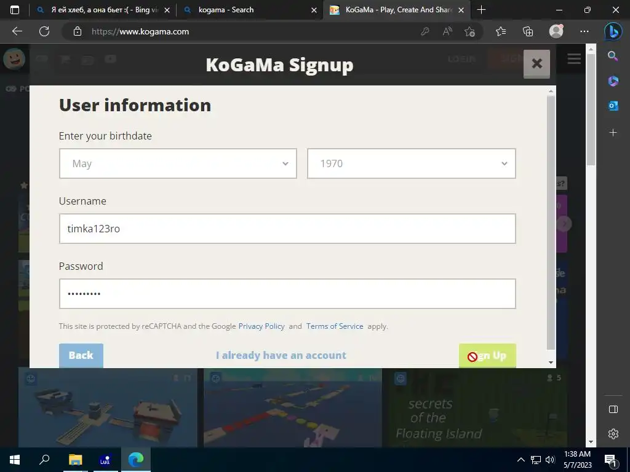Open the Microsoft 365 sidebar icon
630x472 pixels.
[x=613, y=81]
